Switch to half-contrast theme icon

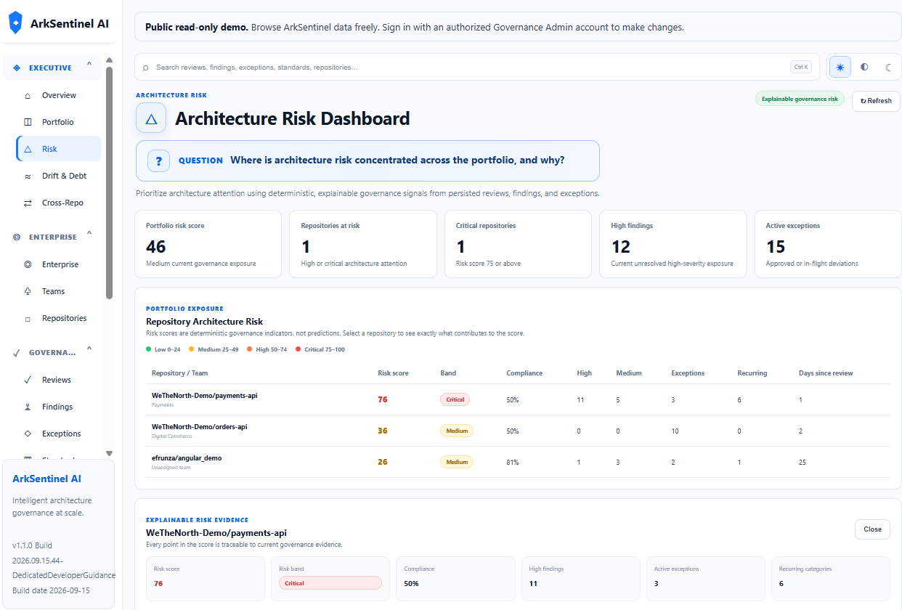(864, 67)
